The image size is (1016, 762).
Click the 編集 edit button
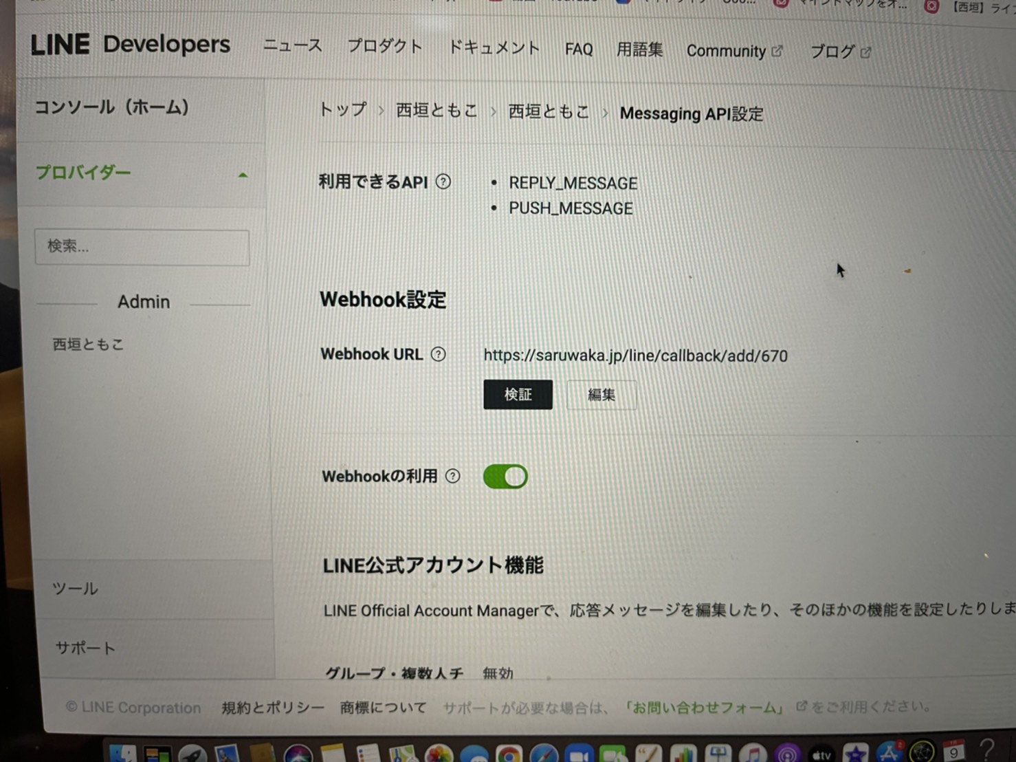pos(601,395)
